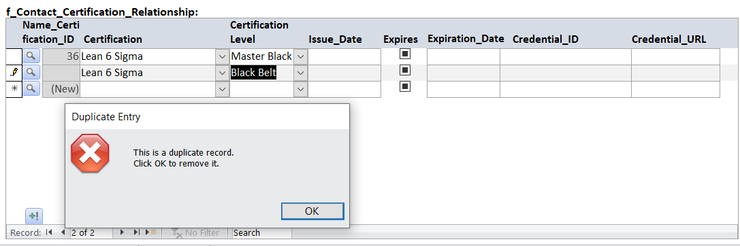Open magnifier lookup in the new record row
This screenshot has width=740, height=246.
tap(31, 88)
